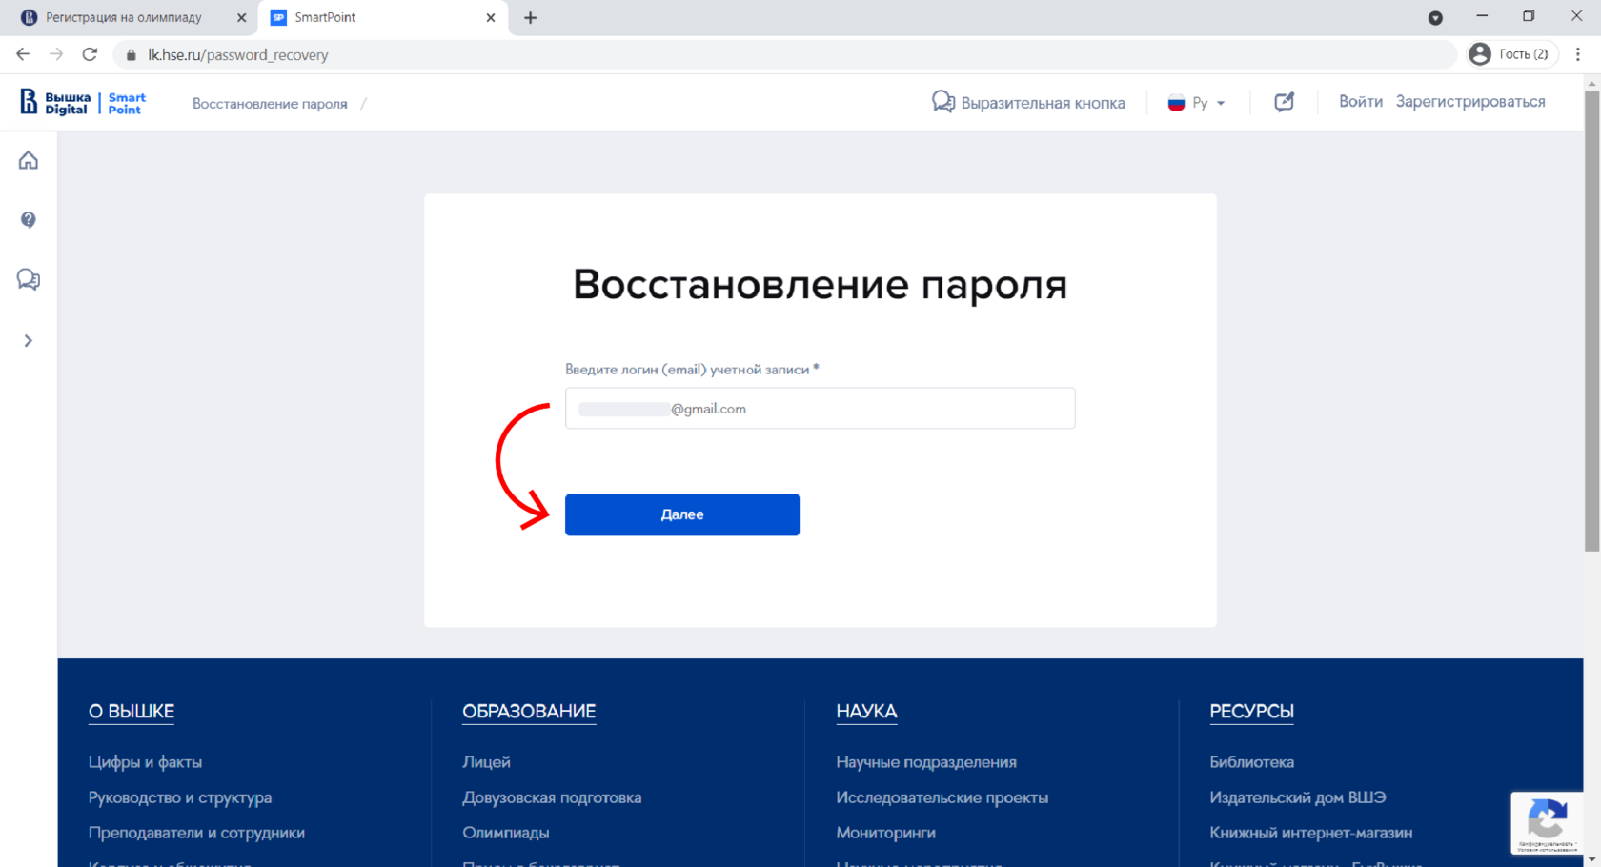Open the Лицей footer link
1601x867 pixels.
click(x=486, y=762)
